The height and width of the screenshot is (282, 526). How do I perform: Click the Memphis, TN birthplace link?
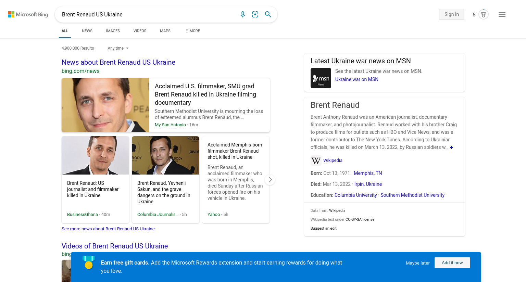click(368, 173)
